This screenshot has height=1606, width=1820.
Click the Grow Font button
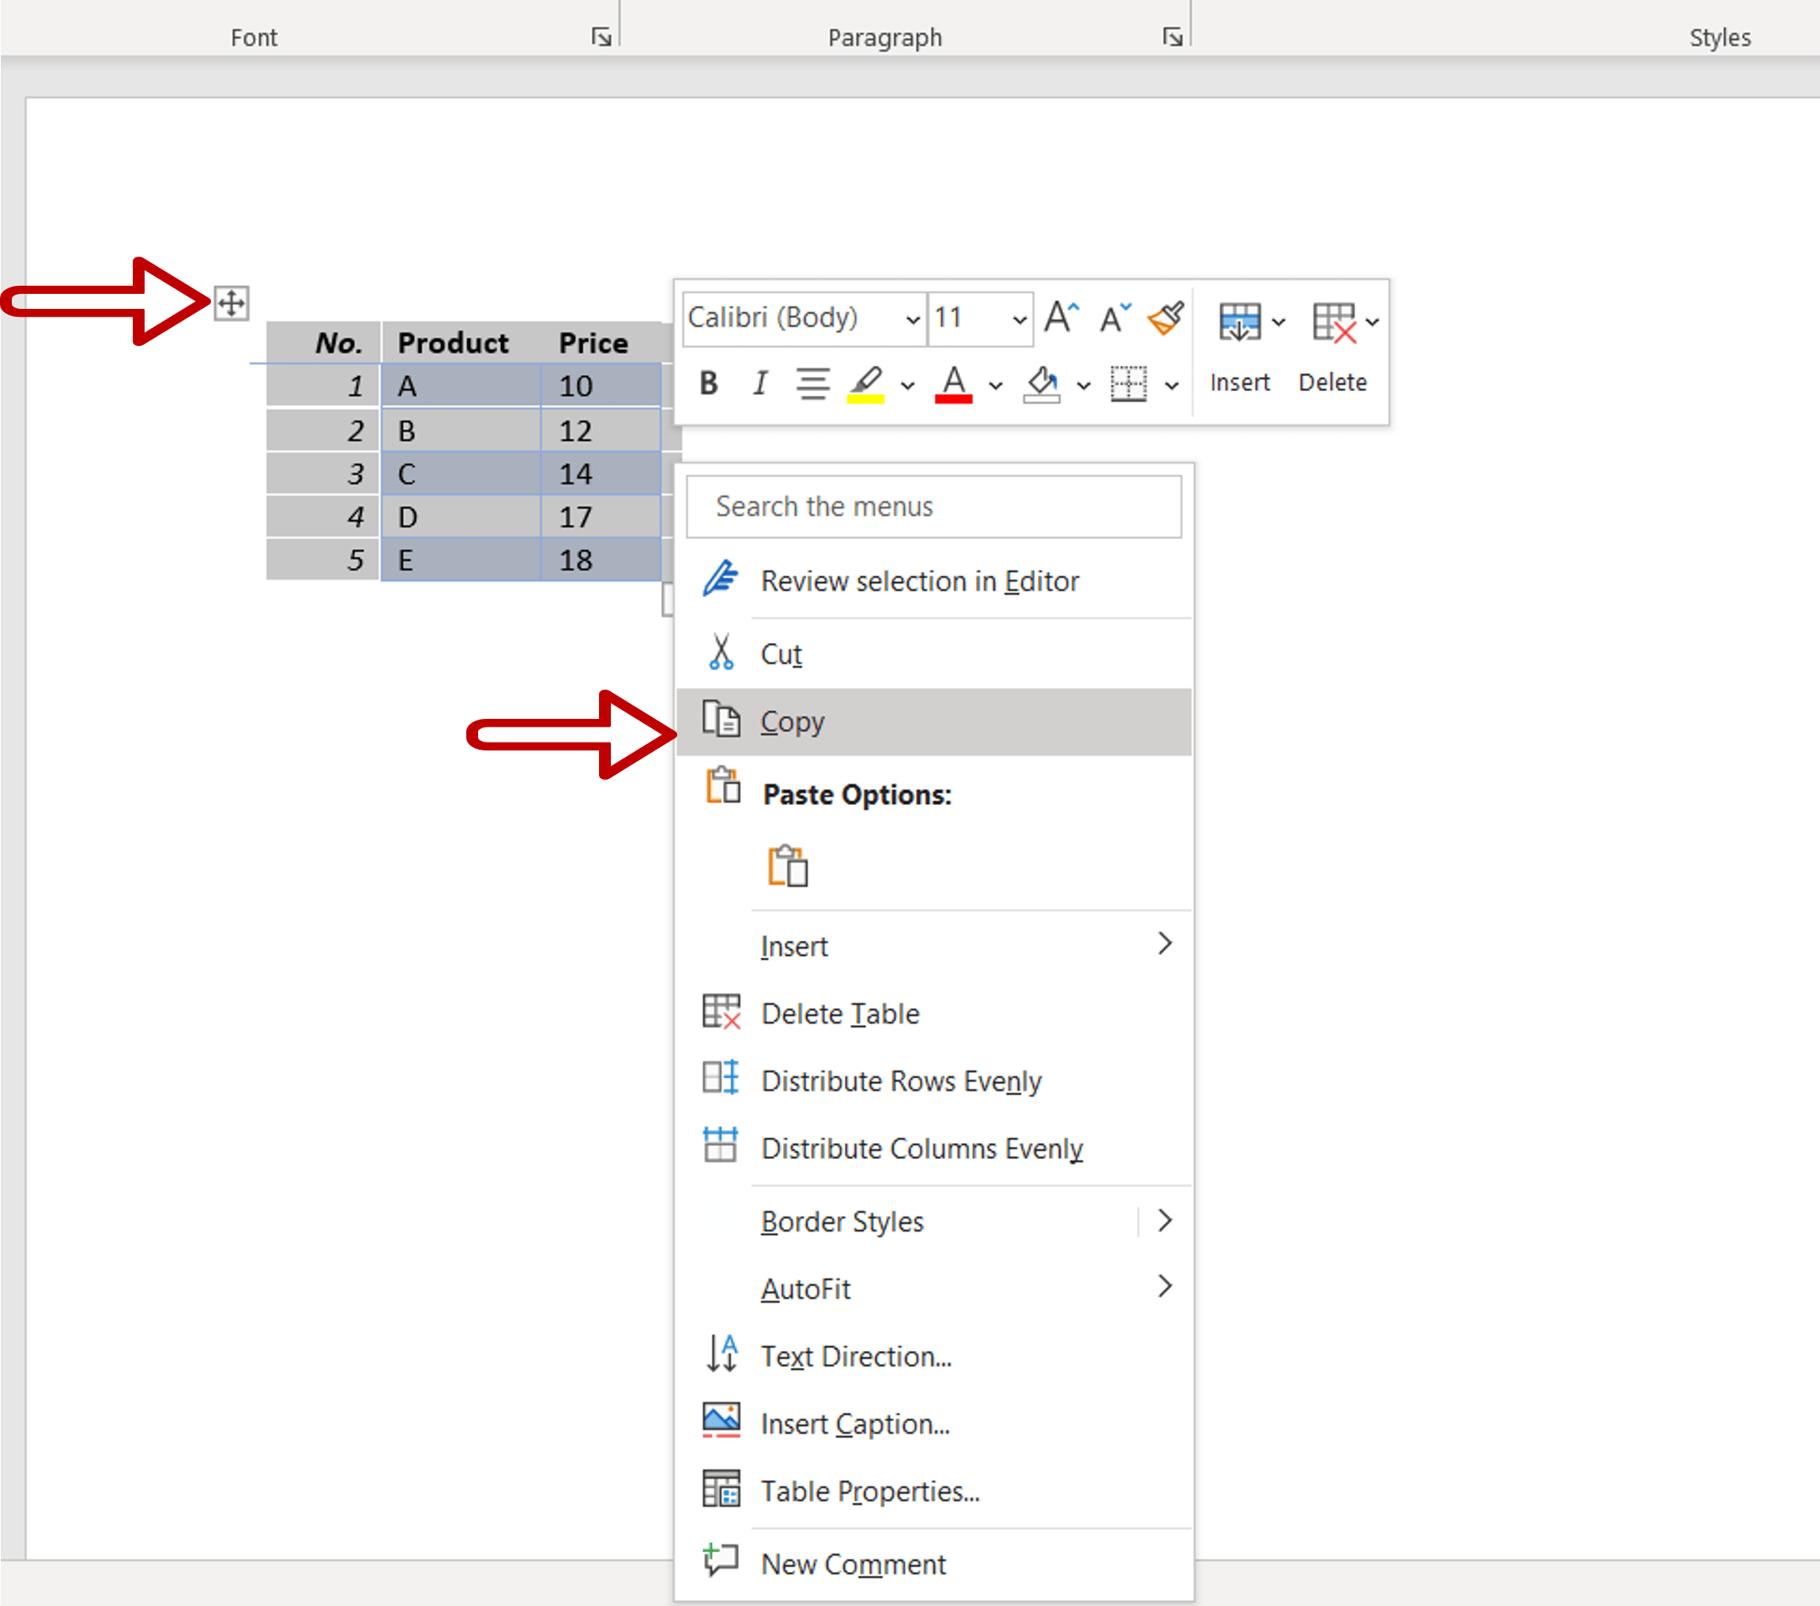pyautogui.click(x=1060, y=317)
